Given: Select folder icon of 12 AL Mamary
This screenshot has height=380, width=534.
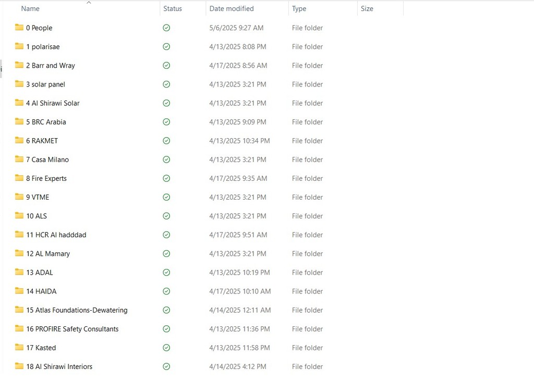Looking at the screenshot, I should 19,253.
